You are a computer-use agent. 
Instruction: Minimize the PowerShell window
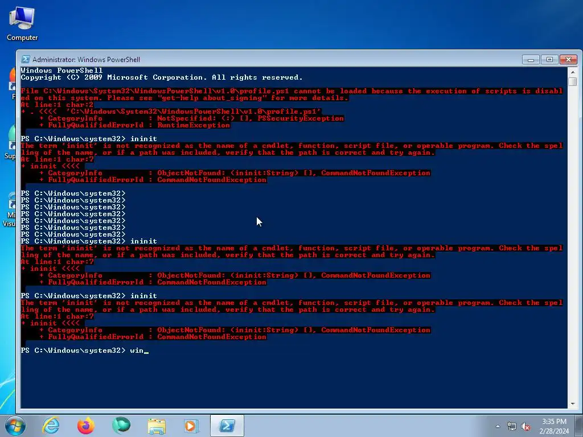point(531,59)
